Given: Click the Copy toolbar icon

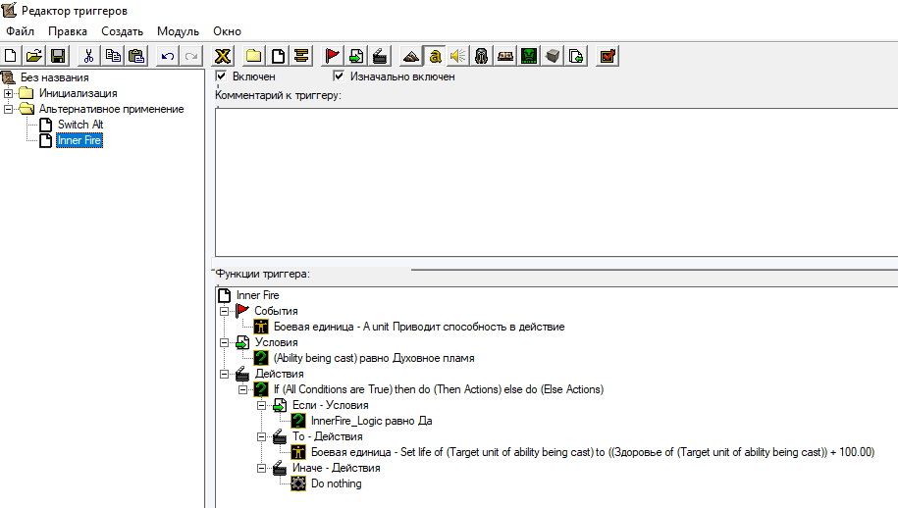Looking at the screenshot, I should (x=113, y=56).
